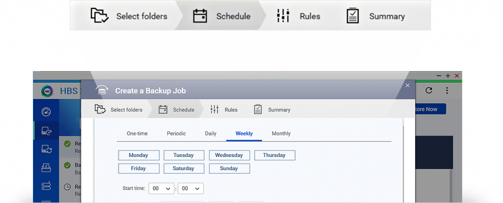Click the Rules sliders icon in dialog steps
The image size is (503, 203).
click(214, 110)
